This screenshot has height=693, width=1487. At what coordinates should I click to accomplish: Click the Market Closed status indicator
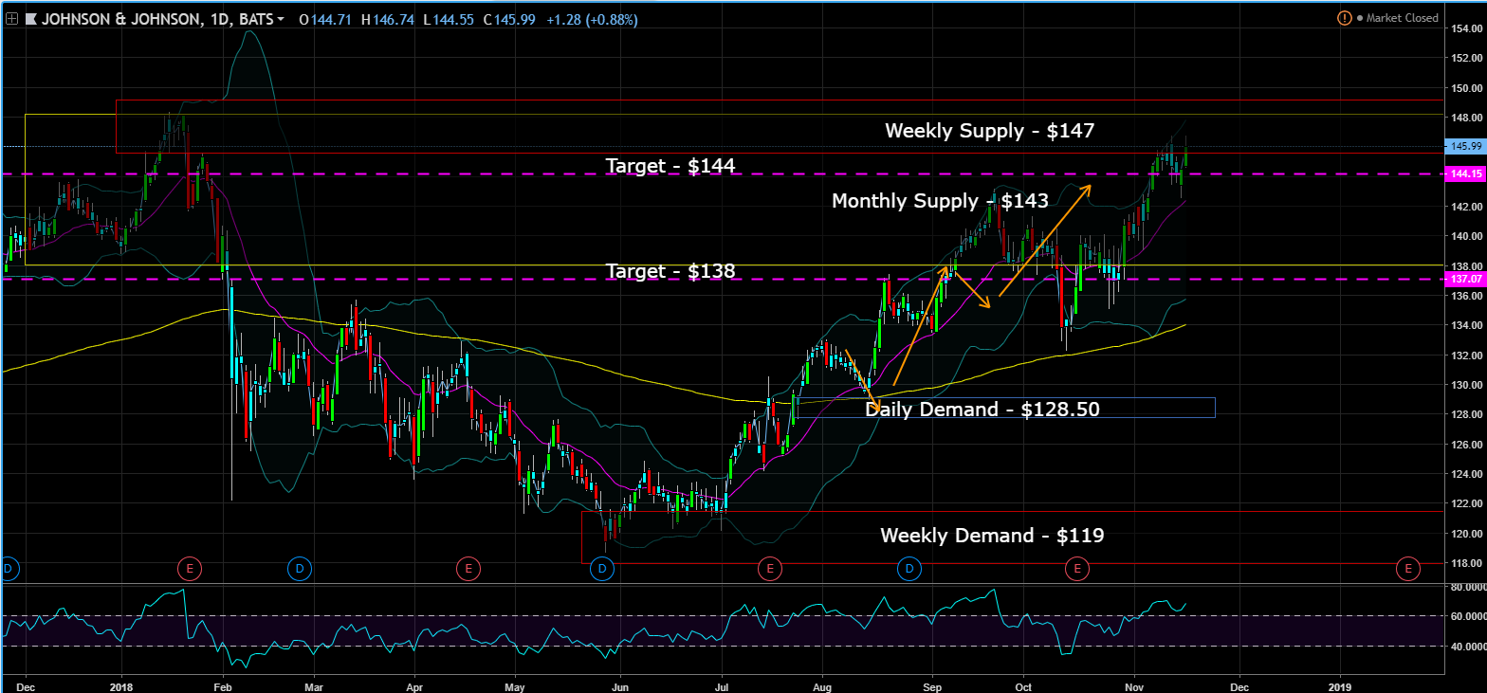[1397, 18]
